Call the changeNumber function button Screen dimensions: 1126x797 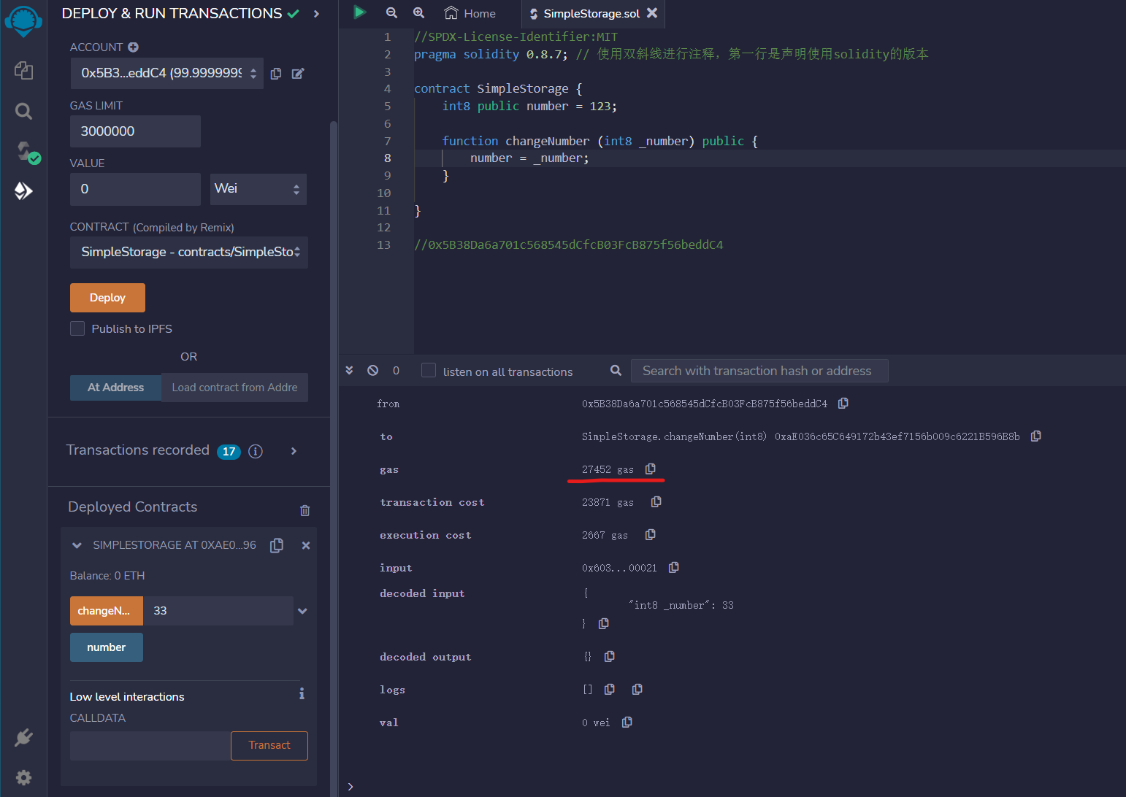107,611
